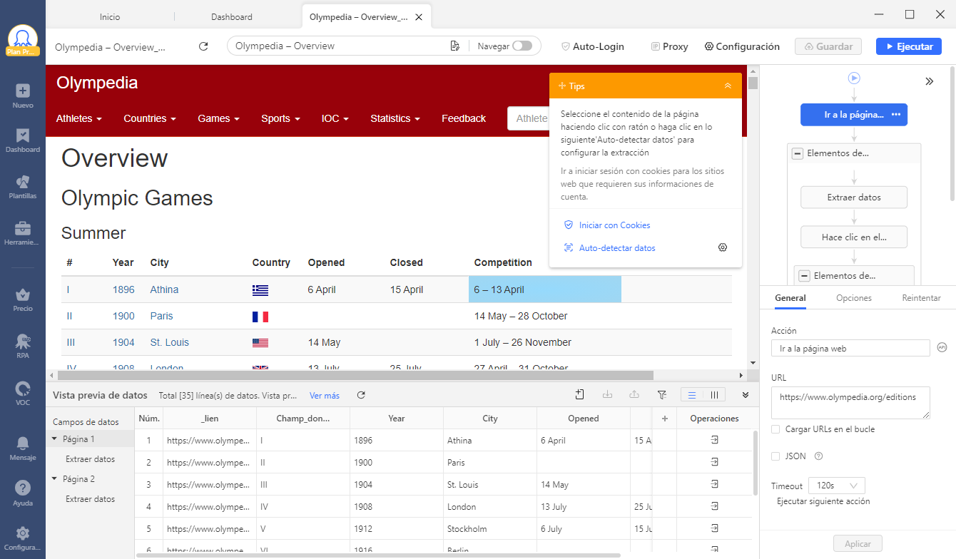
Task: Click the URL text field
Action: (x=850, y=402)
